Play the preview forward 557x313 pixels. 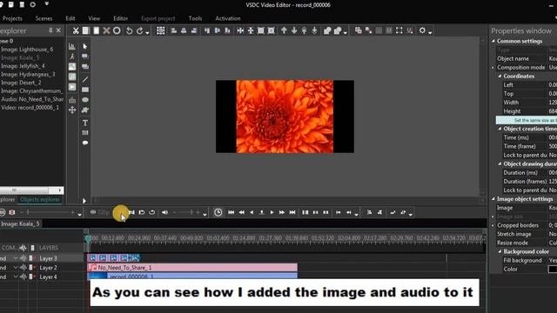(272, 212)
